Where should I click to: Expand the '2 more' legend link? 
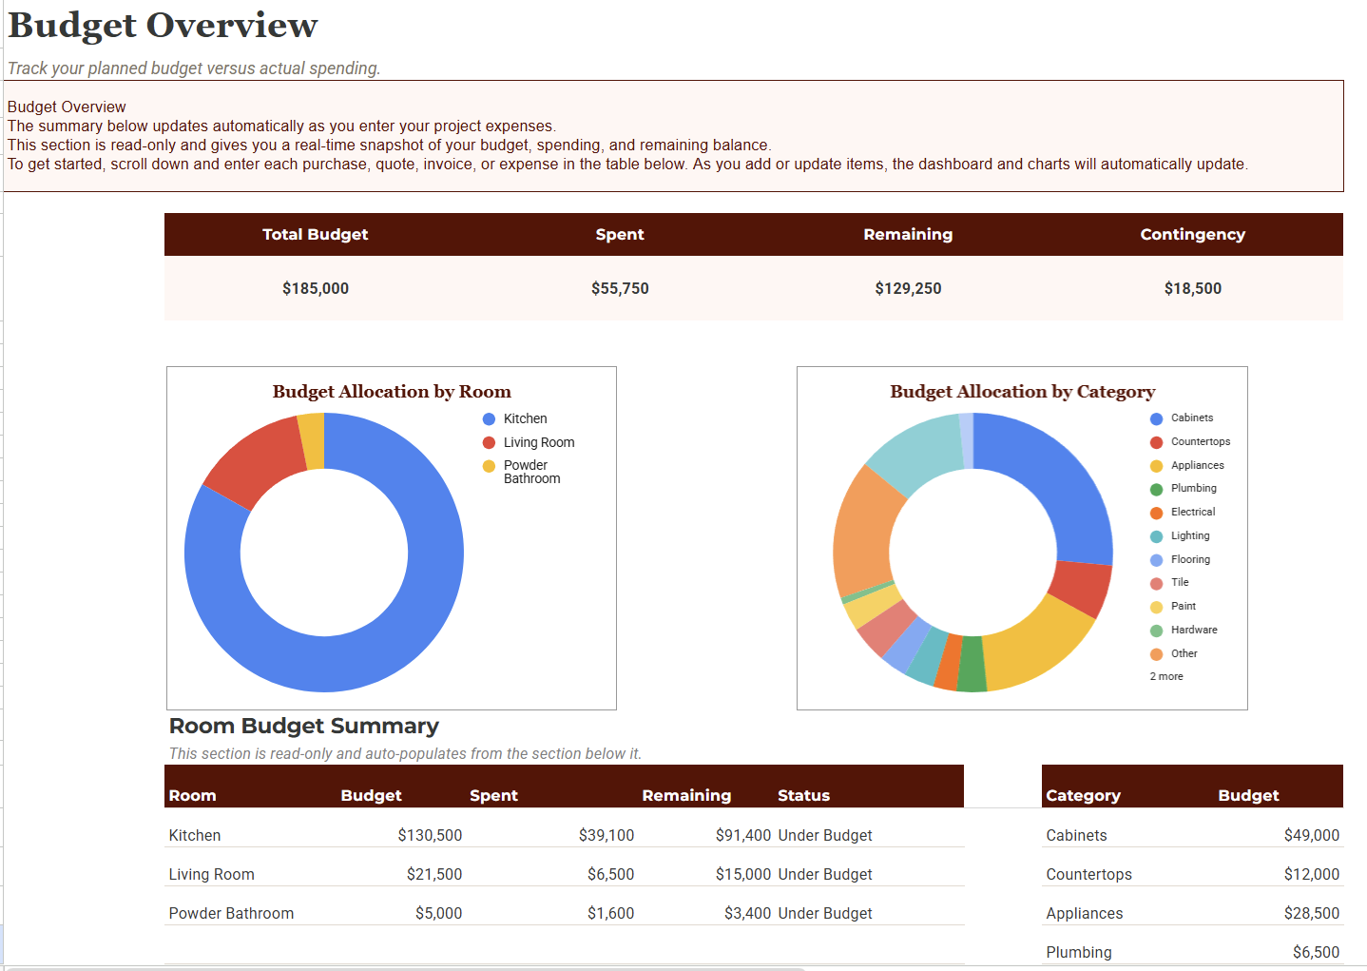coord(1166,677)
